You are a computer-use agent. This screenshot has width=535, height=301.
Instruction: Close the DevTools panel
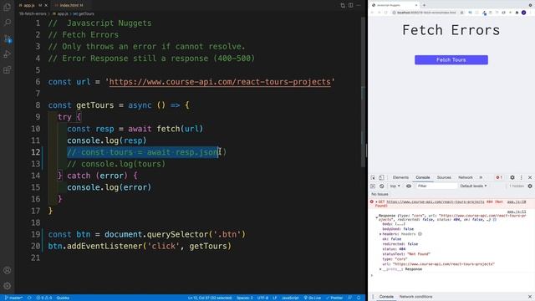530,177
